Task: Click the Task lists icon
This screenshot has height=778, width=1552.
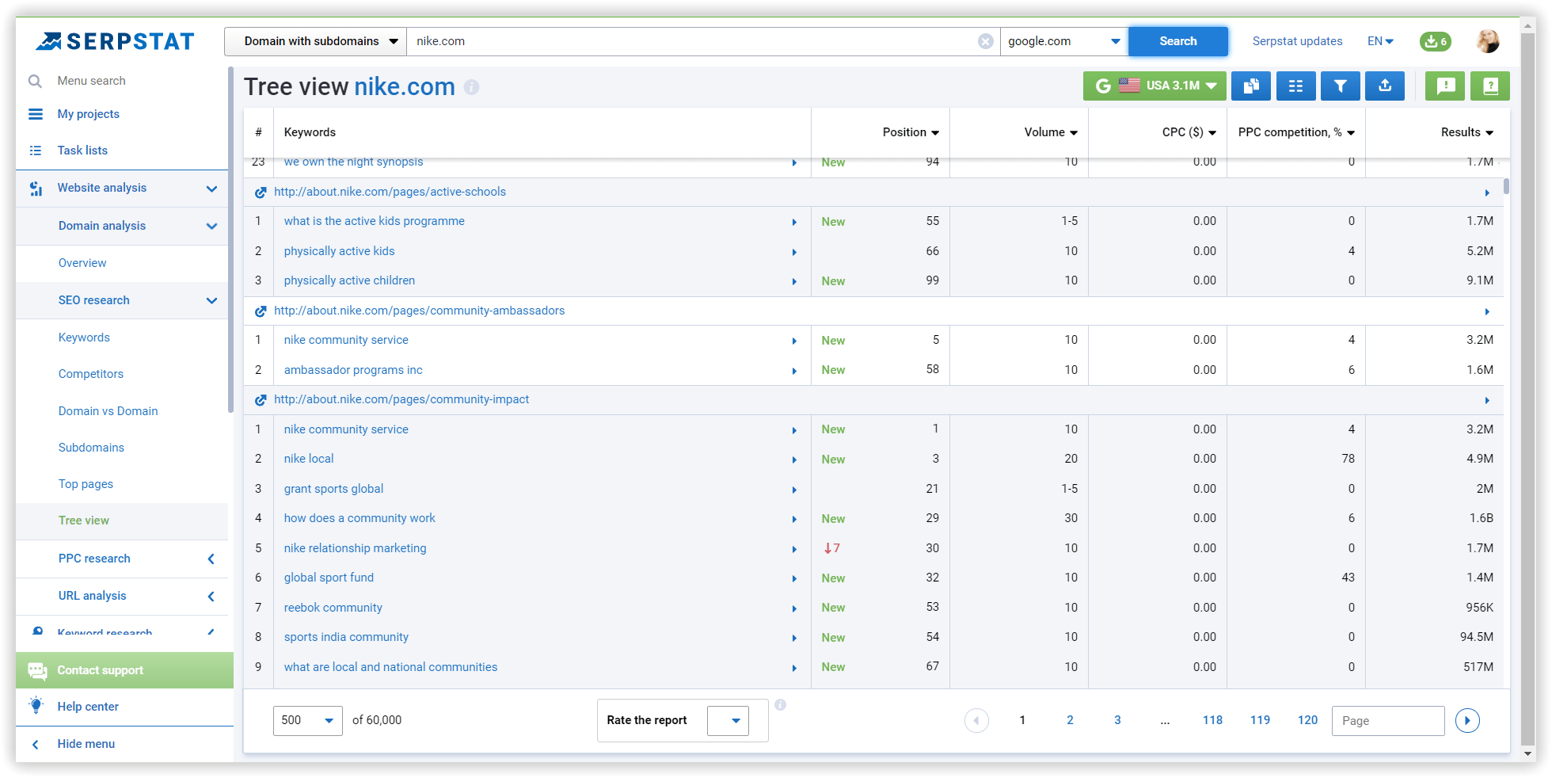Action: click(x=36, y=151)
